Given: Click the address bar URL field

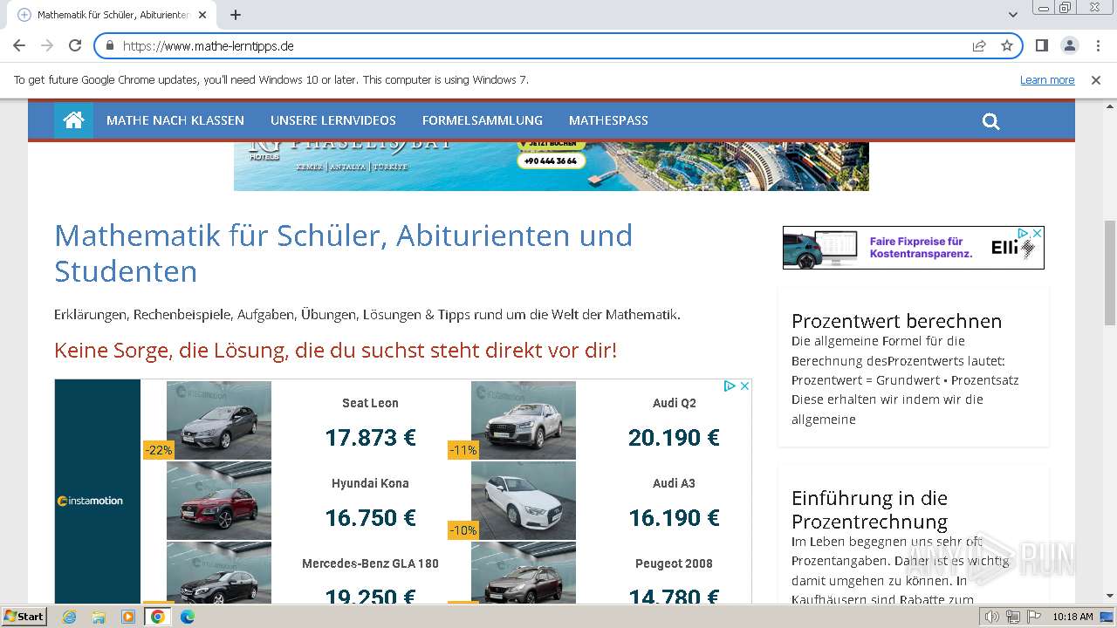Looking at the screenshot, I should (541, 45).
